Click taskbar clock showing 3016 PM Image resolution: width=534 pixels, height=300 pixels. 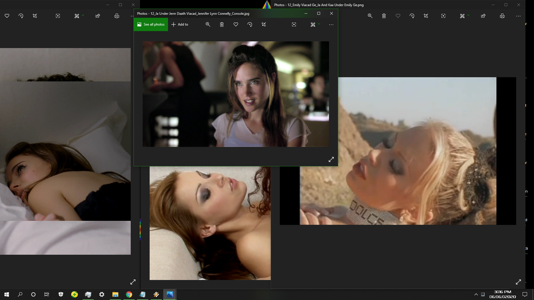click(502, 294)
